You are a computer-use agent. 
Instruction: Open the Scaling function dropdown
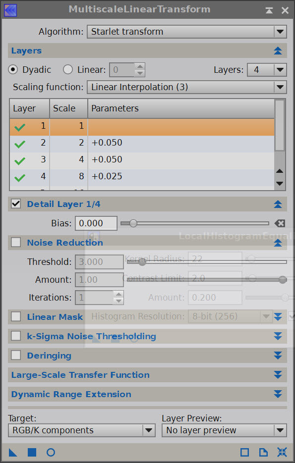pos(187,87)
